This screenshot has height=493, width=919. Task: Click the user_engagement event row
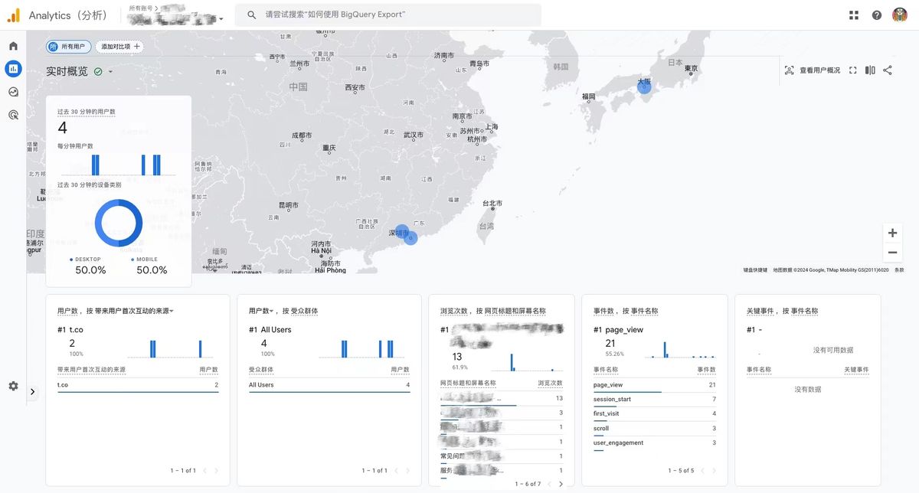pos(655,443)
